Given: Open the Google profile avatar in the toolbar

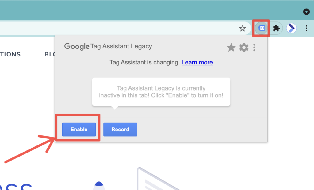Looking at the screenshot, I should coord(291,28).
